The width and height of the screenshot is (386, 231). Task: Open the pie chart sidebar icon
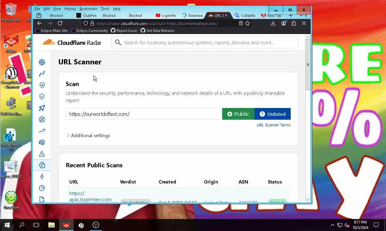(x=42, y=188)
